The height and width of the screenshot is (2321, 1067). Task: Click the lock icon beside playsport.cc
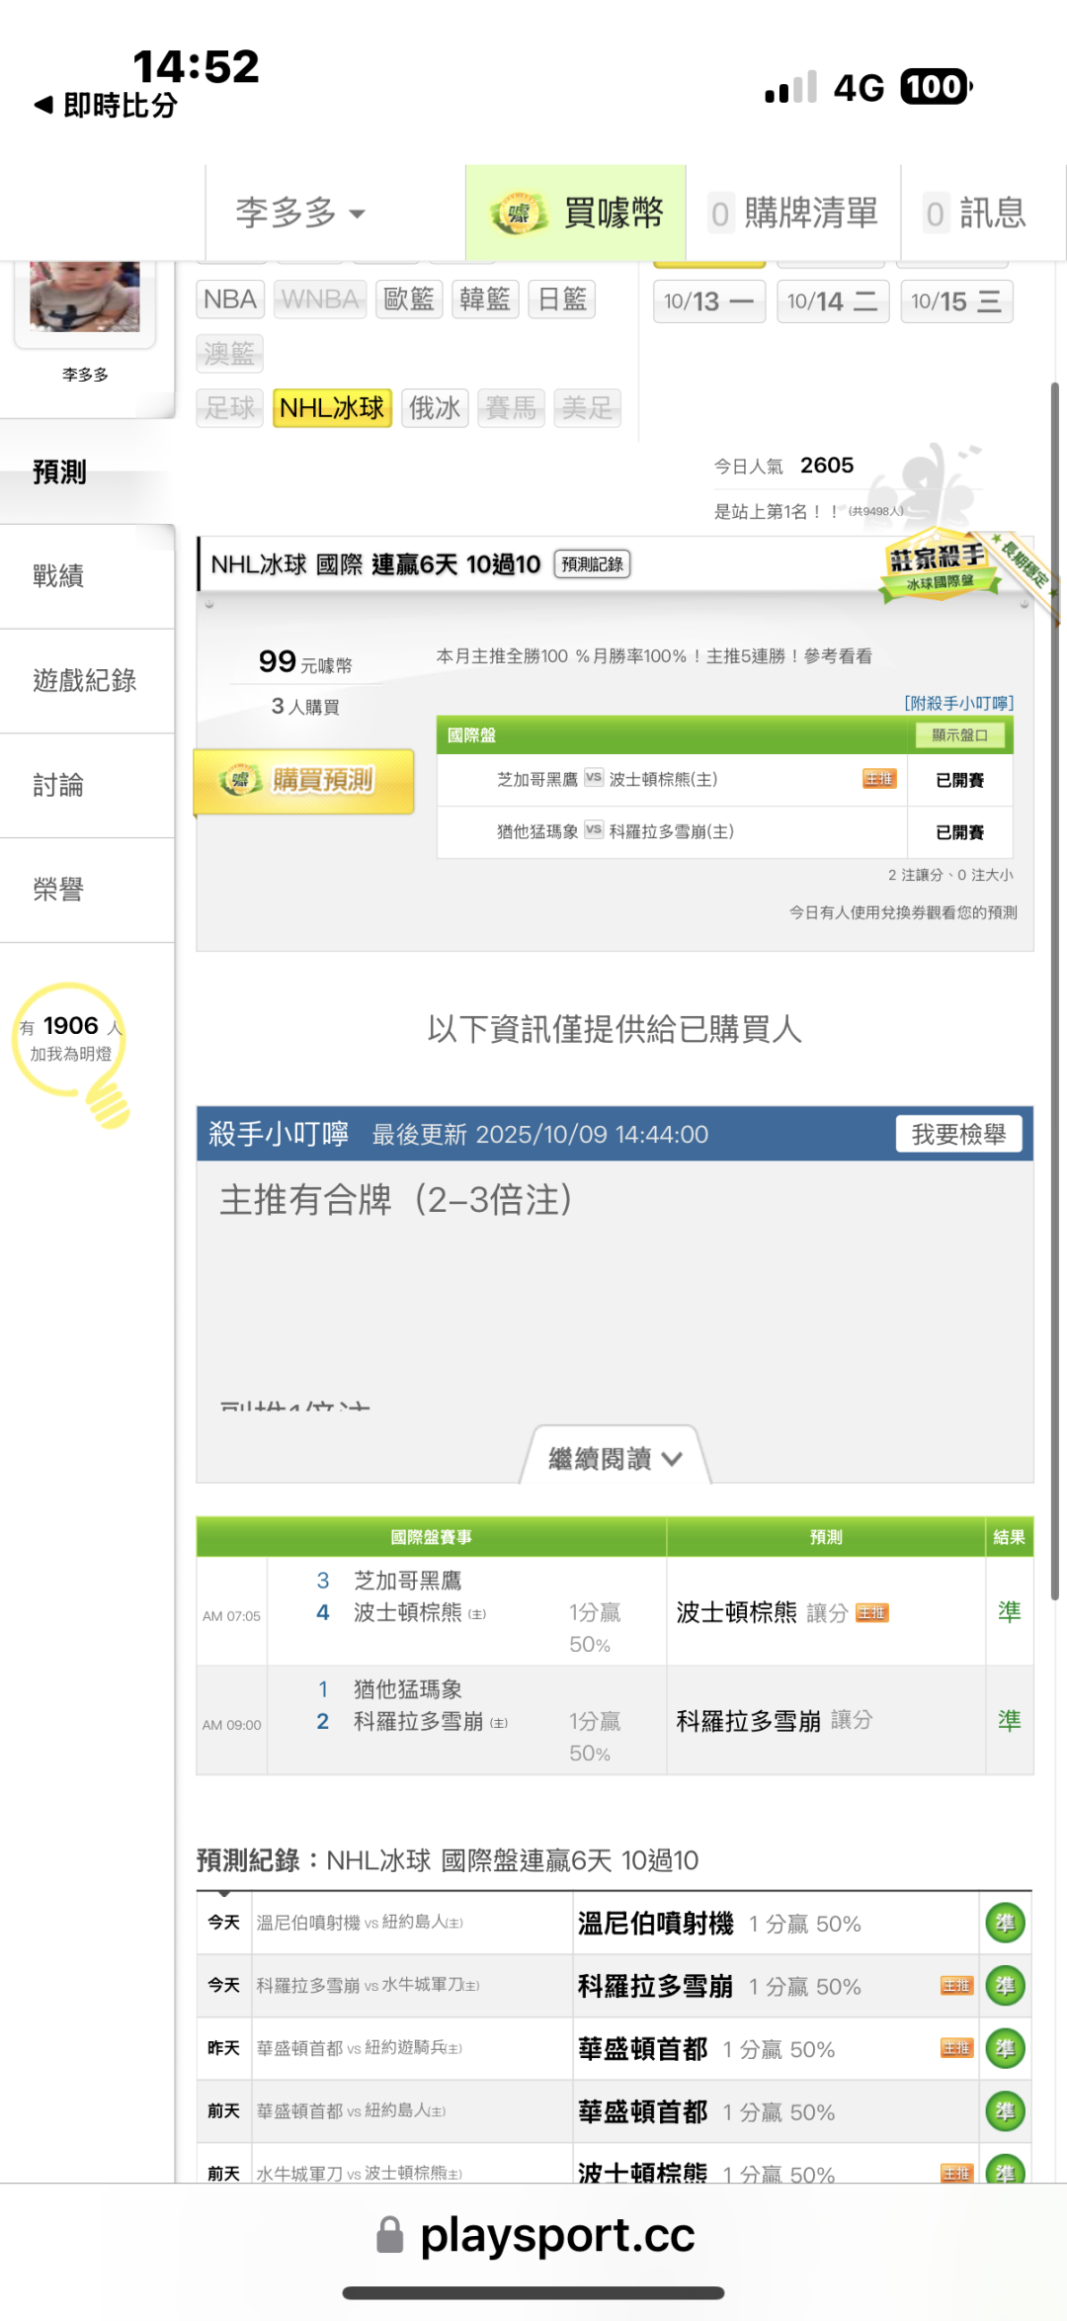click(390, 2235)
